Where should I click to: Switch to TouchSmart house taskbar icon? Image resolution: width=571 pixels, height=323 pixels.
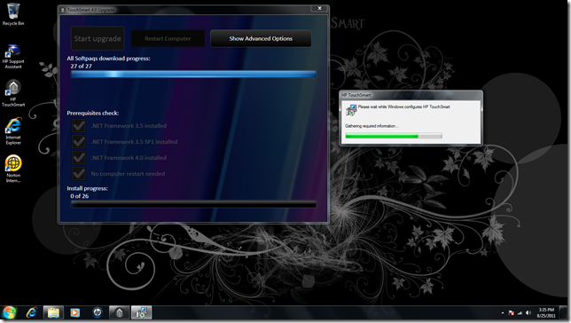point(120,312)
